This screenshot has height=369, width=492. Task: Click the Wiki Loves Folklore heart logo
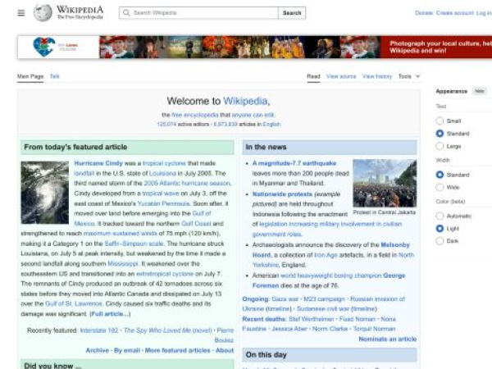click(x=44, y=47)
